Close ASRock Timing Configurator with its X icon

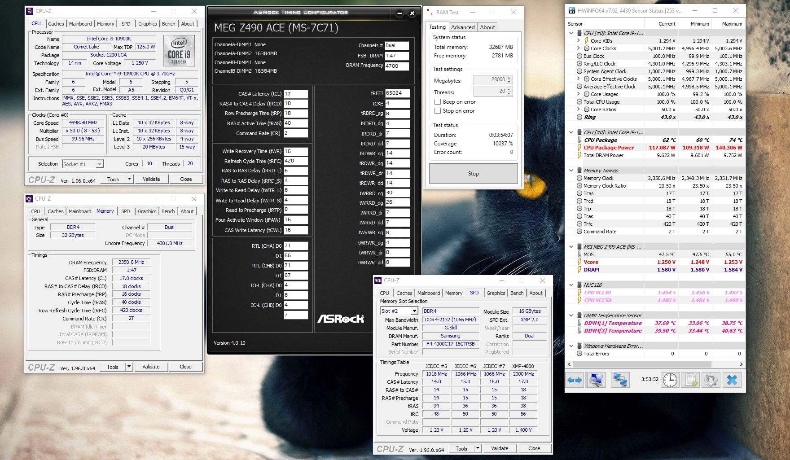tap(412, 13)
